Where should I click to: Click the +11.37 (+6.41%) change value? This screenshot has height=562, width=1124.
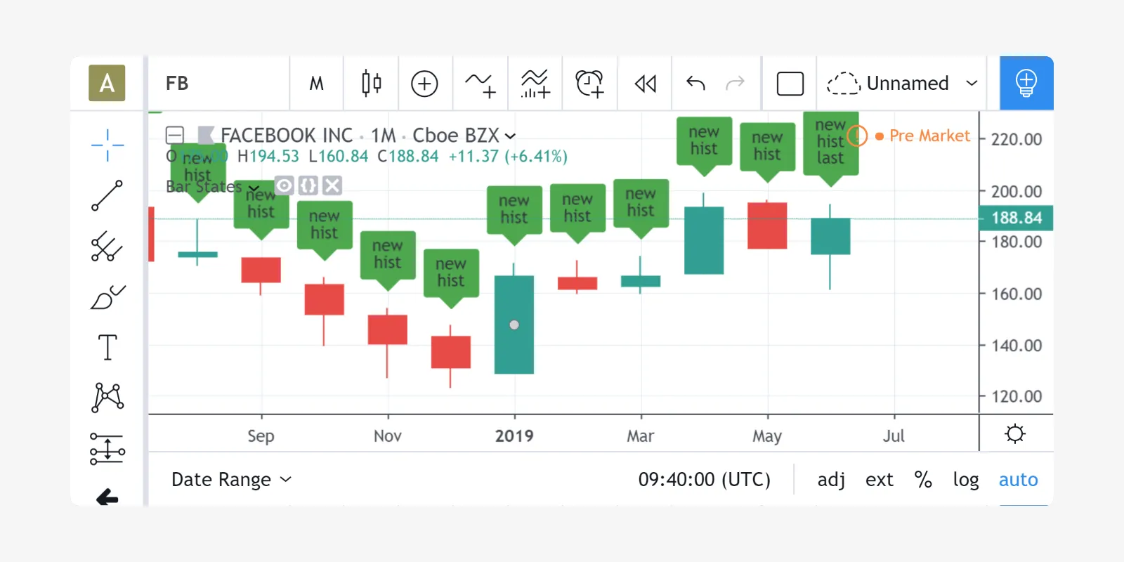pos(508,156)
